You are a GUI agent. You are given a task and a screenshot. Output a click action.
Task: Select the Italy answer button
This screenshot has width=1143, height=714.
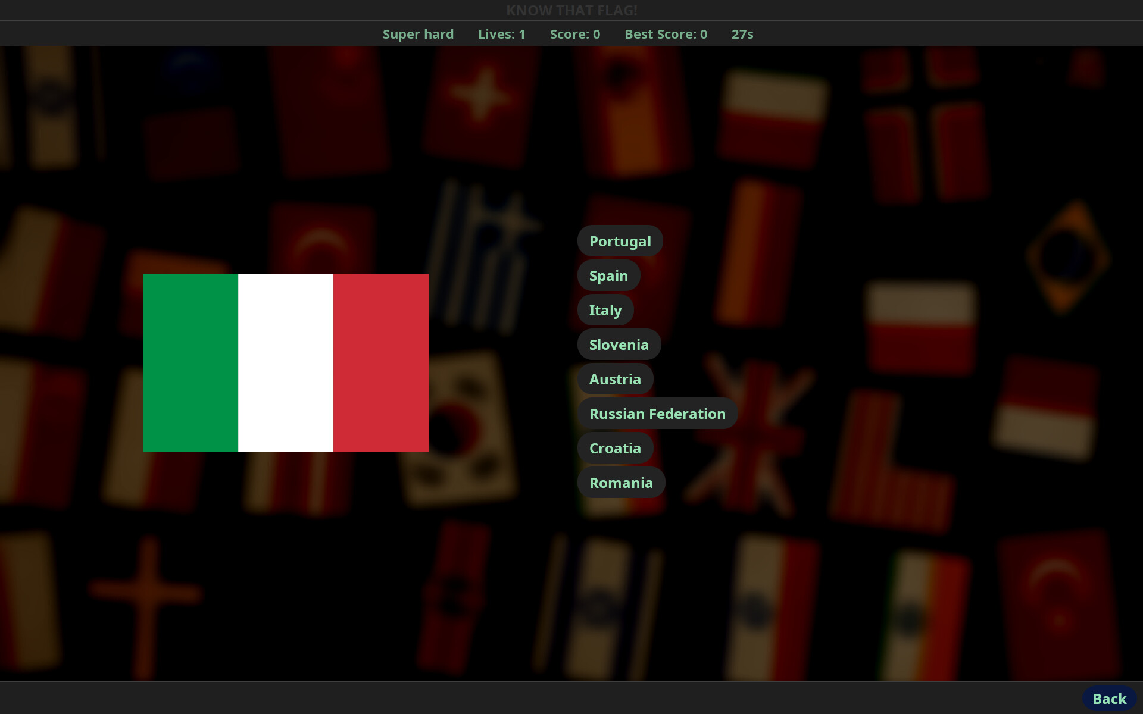pyautogui.click(x=605, y=310)
